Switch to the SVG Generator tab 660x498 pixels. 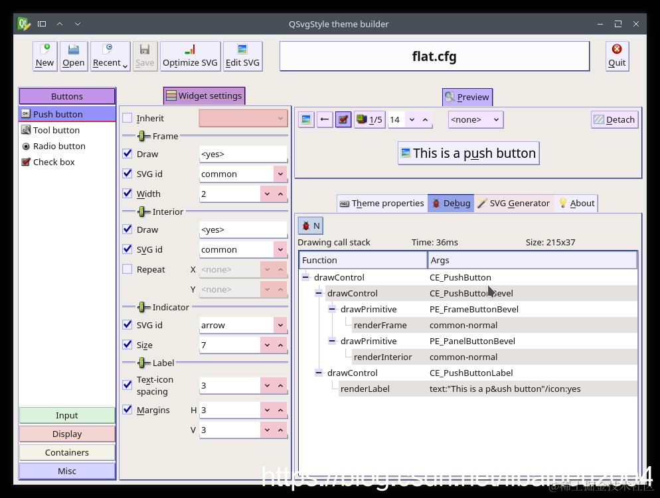point(514,204)
